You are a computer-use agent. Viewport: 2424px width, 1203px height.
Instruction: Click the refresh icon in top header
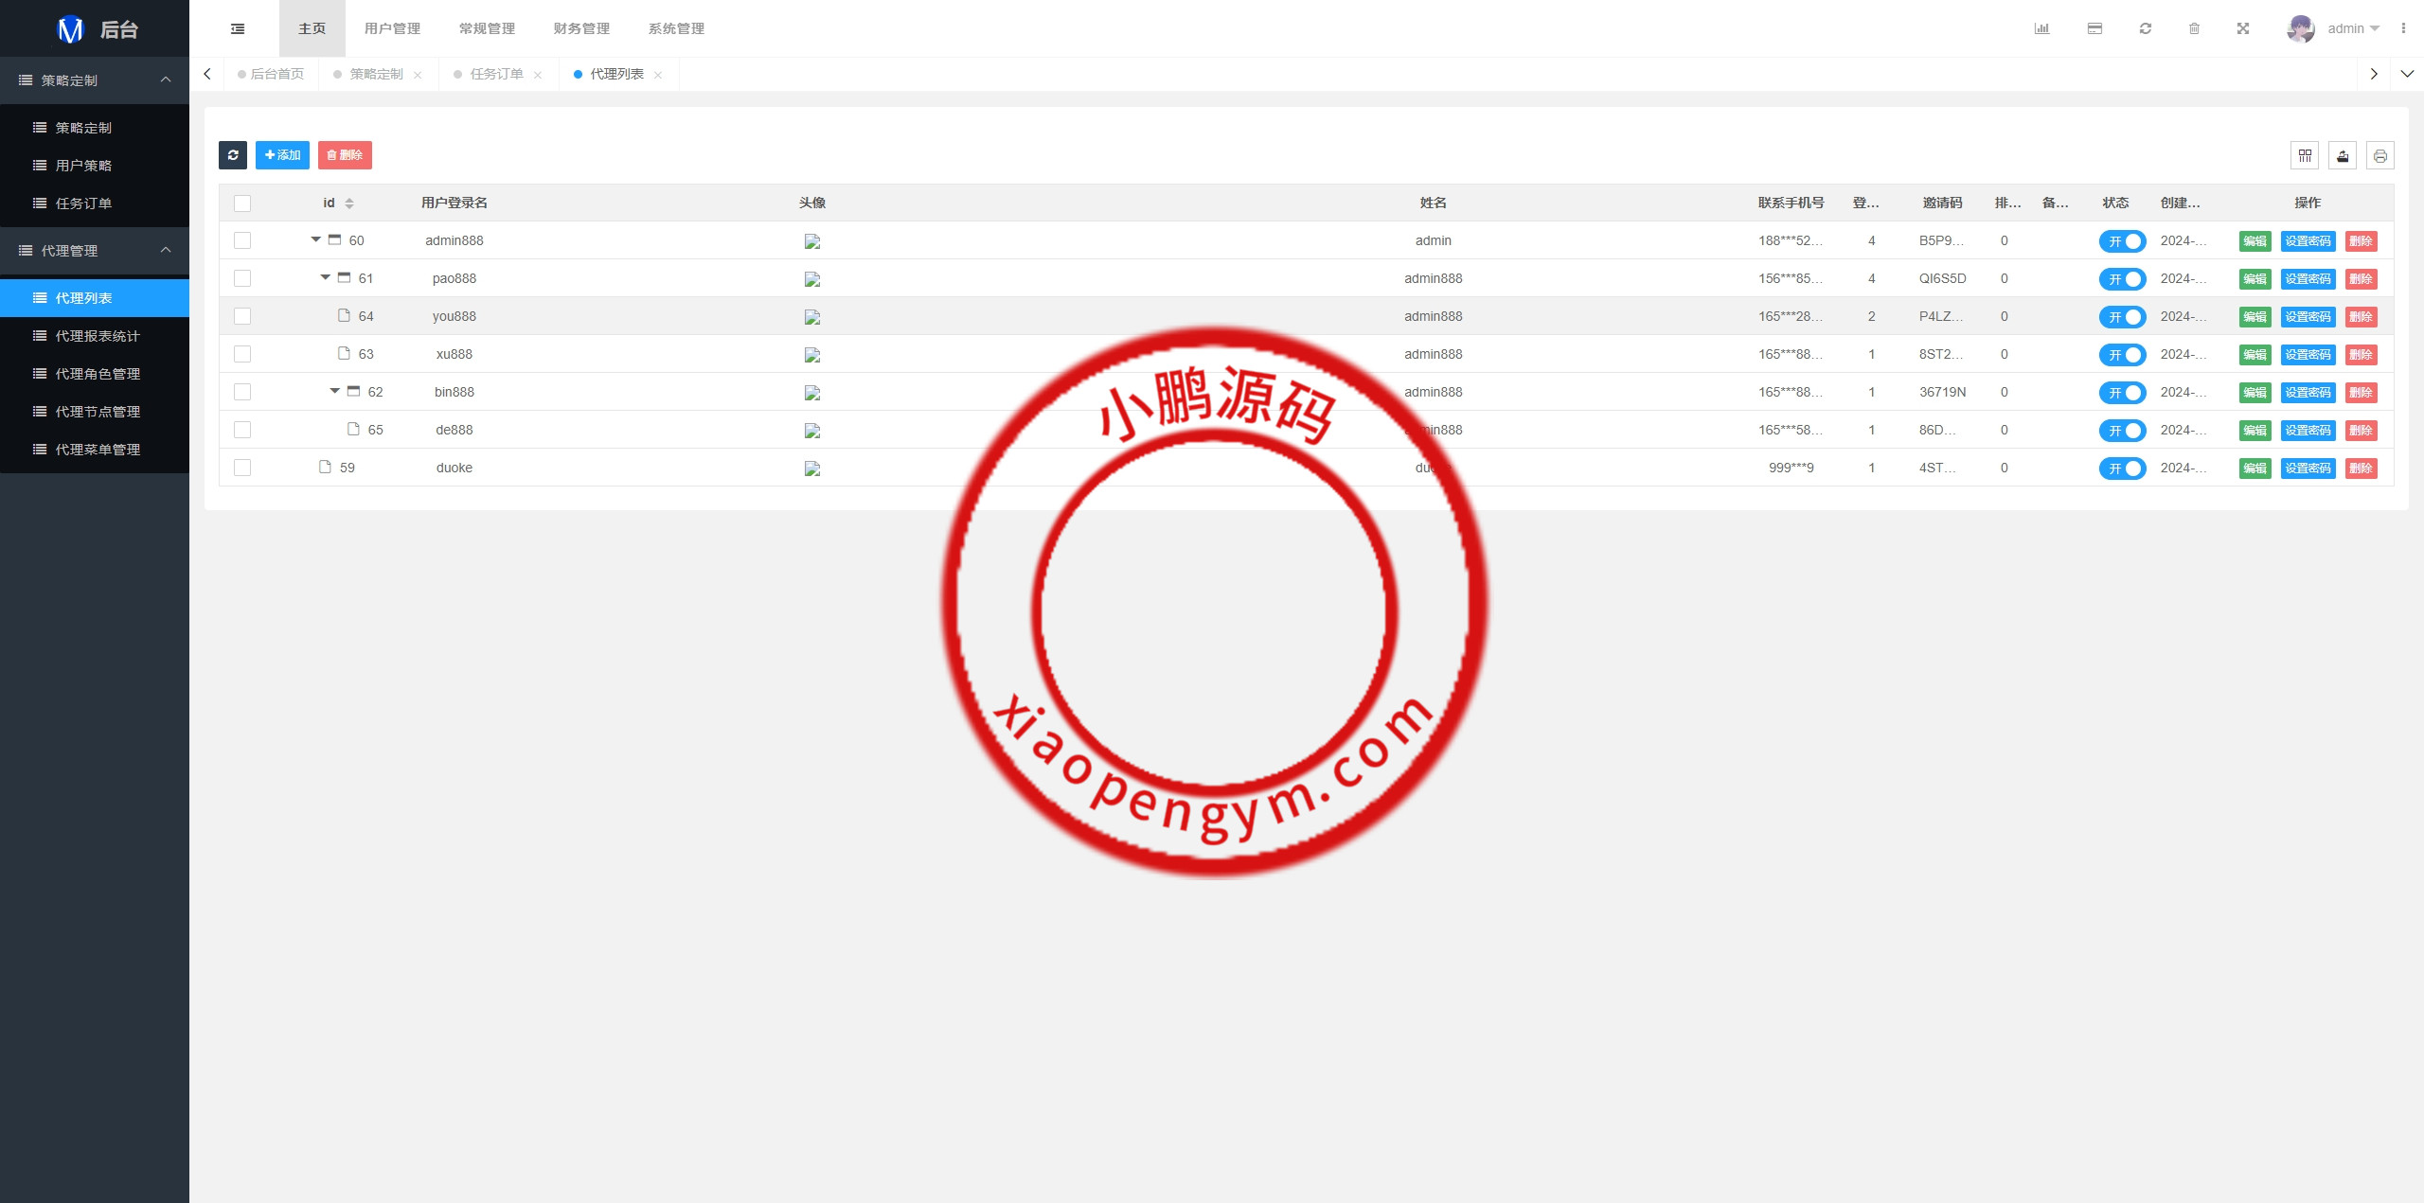(x=2145, y=28)
